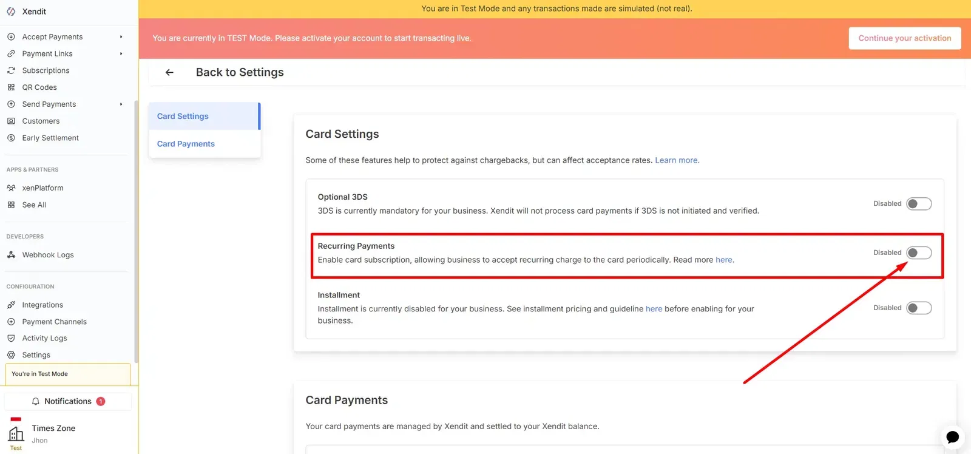Click the Xendit logo icon
This screenshot has width=971, height=454.
pos(11,12)
